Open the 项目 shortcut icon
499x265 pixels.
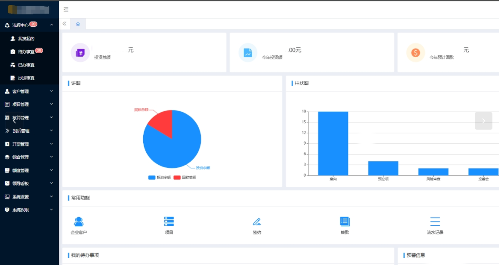(x=169, y=221)
